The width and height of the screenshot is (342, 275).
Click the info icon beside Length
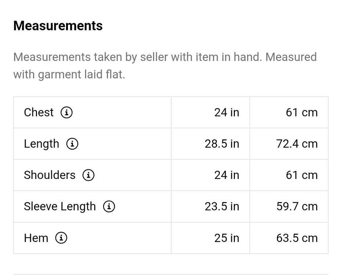pos(72,144)
